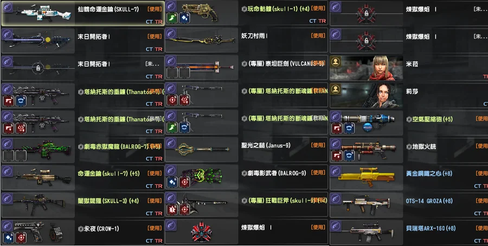
Task: Open the 莉莎 character portrait
Action: 367,95
